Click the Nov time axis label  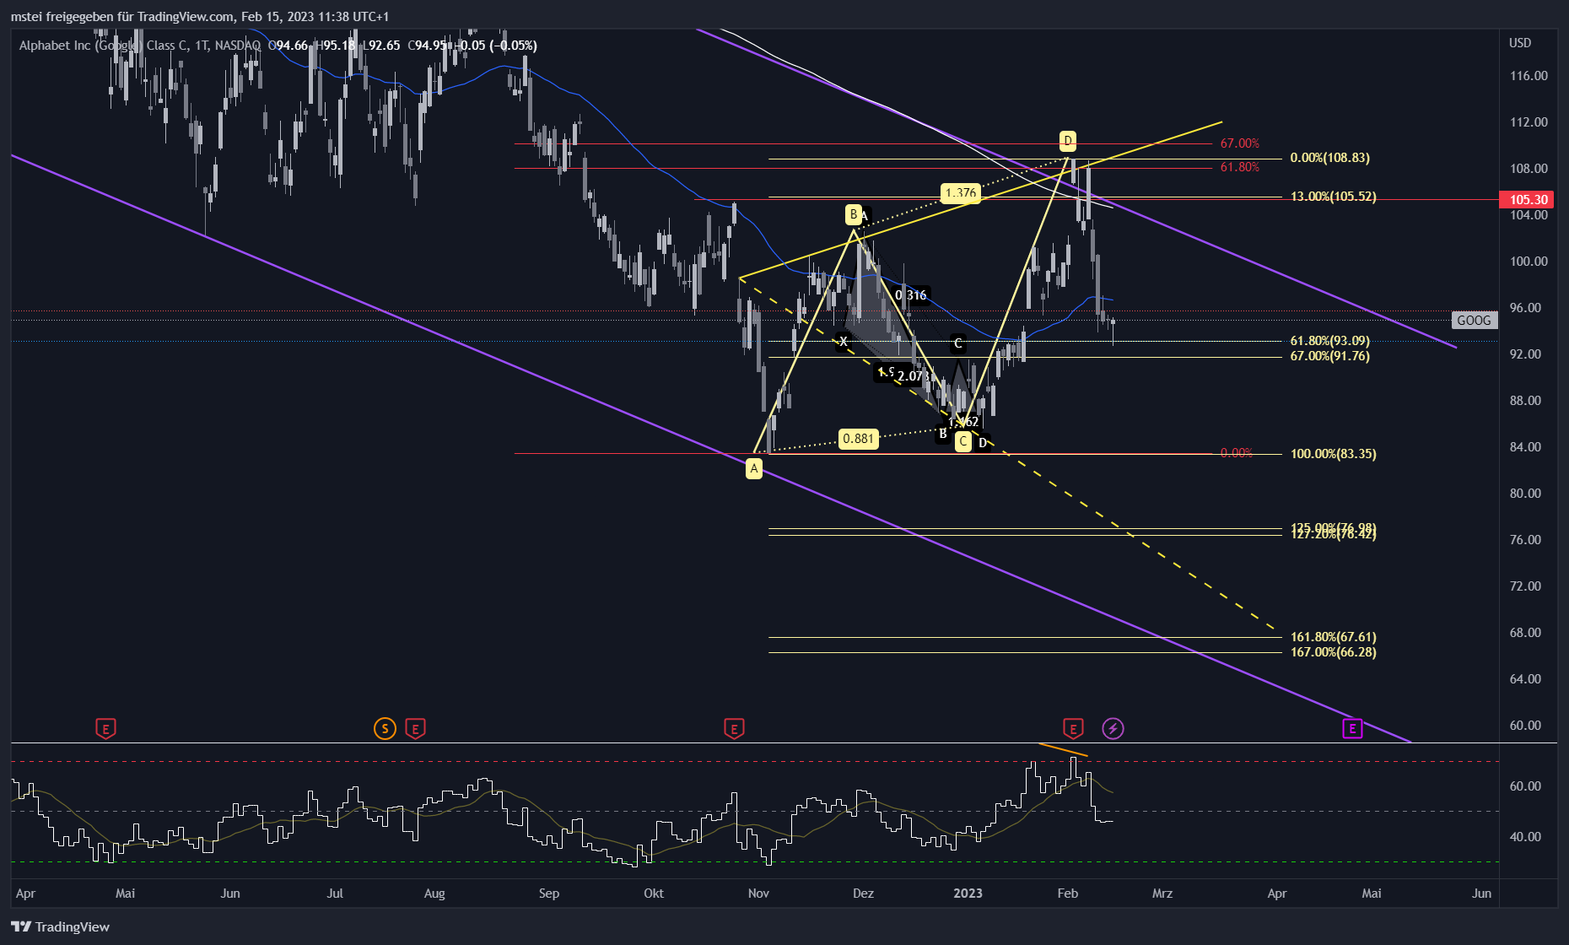pyautogui.click(x=758, y=894)
